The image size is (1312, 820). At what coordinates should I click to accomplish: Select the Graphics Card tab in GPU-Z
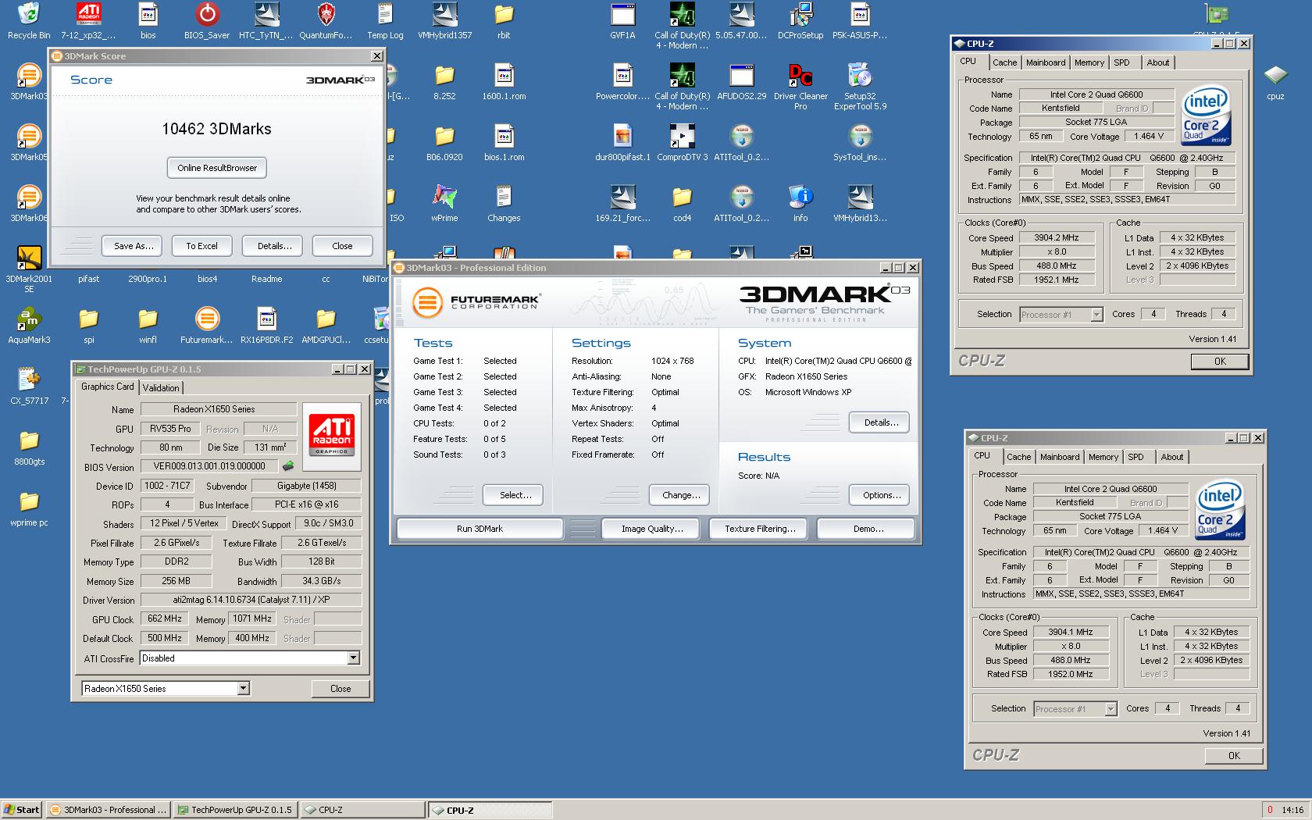point(107,387)
